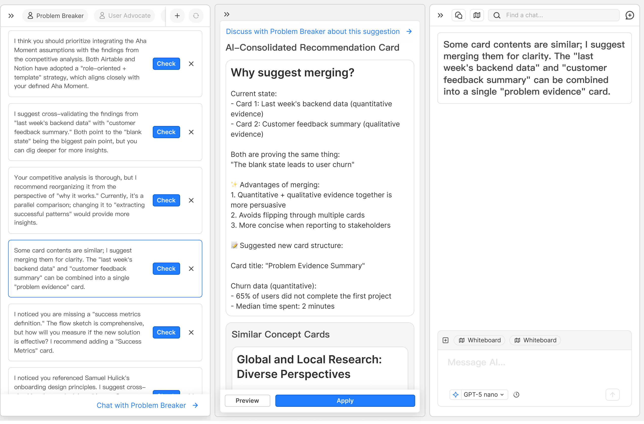The height and width of the screenshot is (424, 644).
Task: Apply the consolidated recommendation
Action: pos(345,401)
